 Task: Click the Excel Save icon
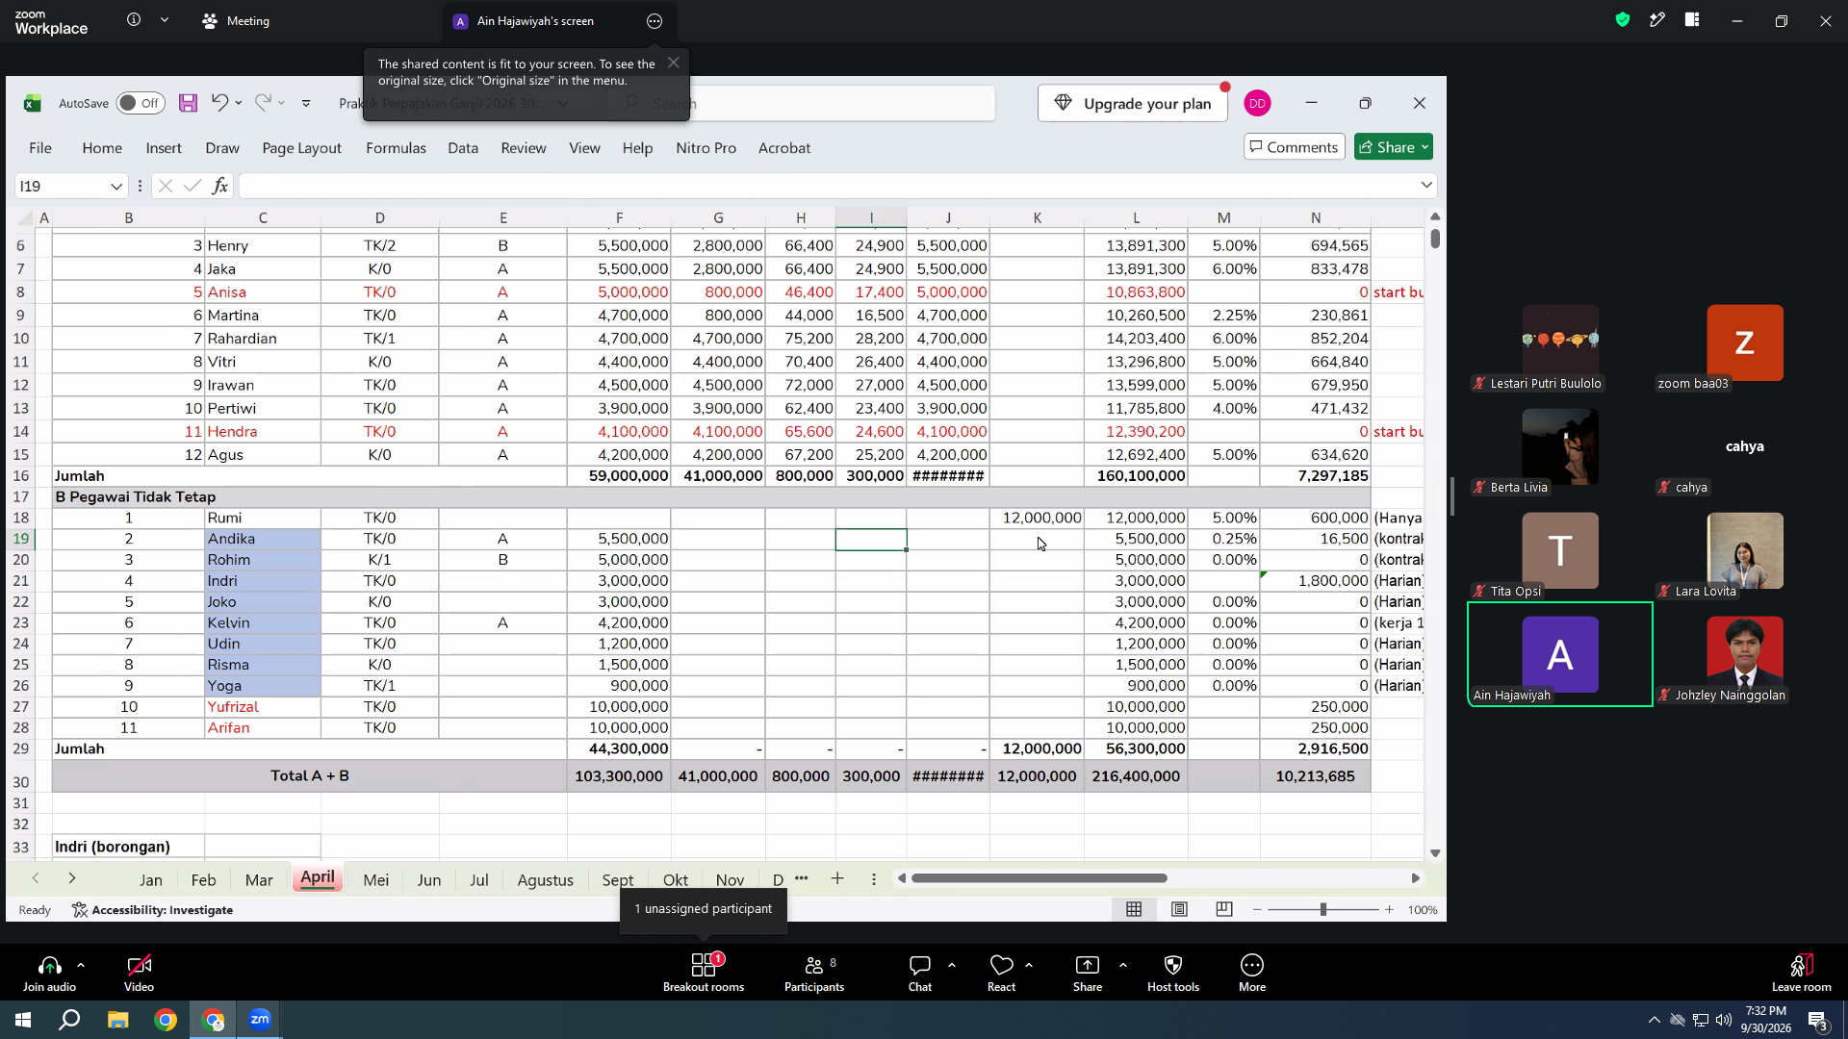coord(188,103)
